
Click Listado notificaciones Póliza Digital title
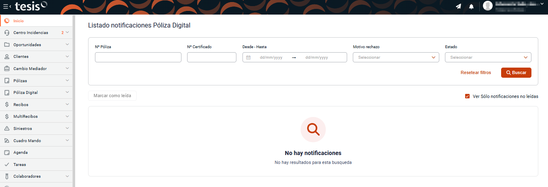(x=139, y=25)
